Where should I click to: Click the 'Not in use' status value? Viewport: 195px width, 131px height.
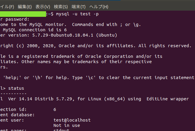[x=66, y=125]
